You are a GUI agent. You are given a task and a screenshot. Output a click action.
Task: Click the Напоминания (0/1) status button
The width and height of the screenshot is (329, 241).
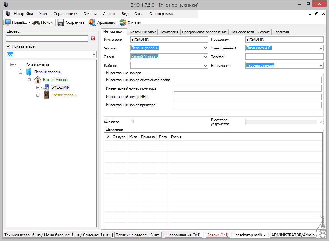click(183, 235)
